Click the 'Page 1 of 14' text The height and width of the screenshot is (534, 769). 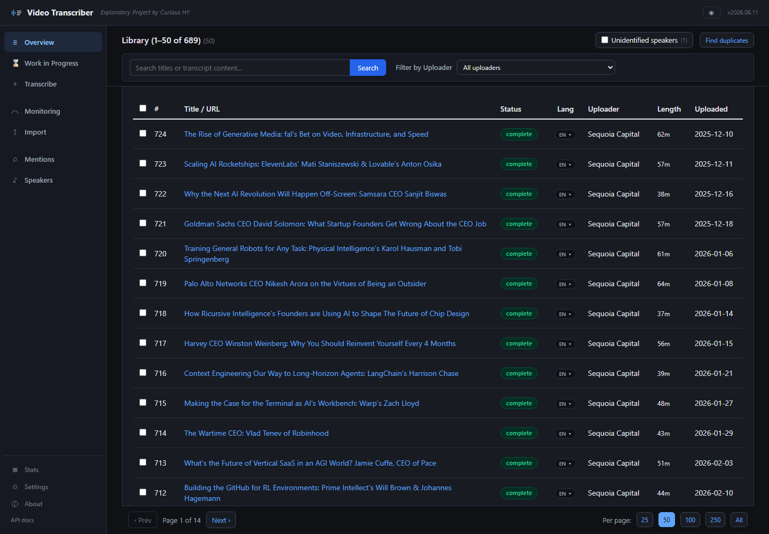pyautogui.click(x=182, y=520)
